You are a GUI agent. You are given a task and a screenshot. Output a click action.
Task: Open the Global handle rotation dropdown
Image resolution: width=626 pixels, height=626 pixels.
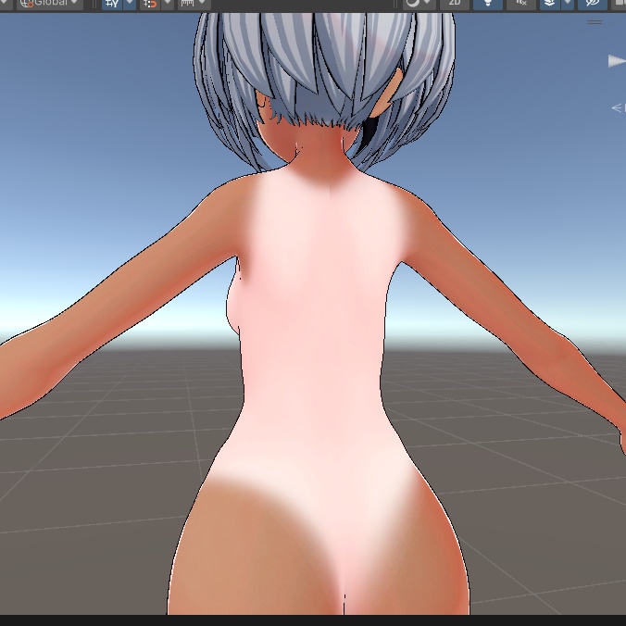[50, 3]
